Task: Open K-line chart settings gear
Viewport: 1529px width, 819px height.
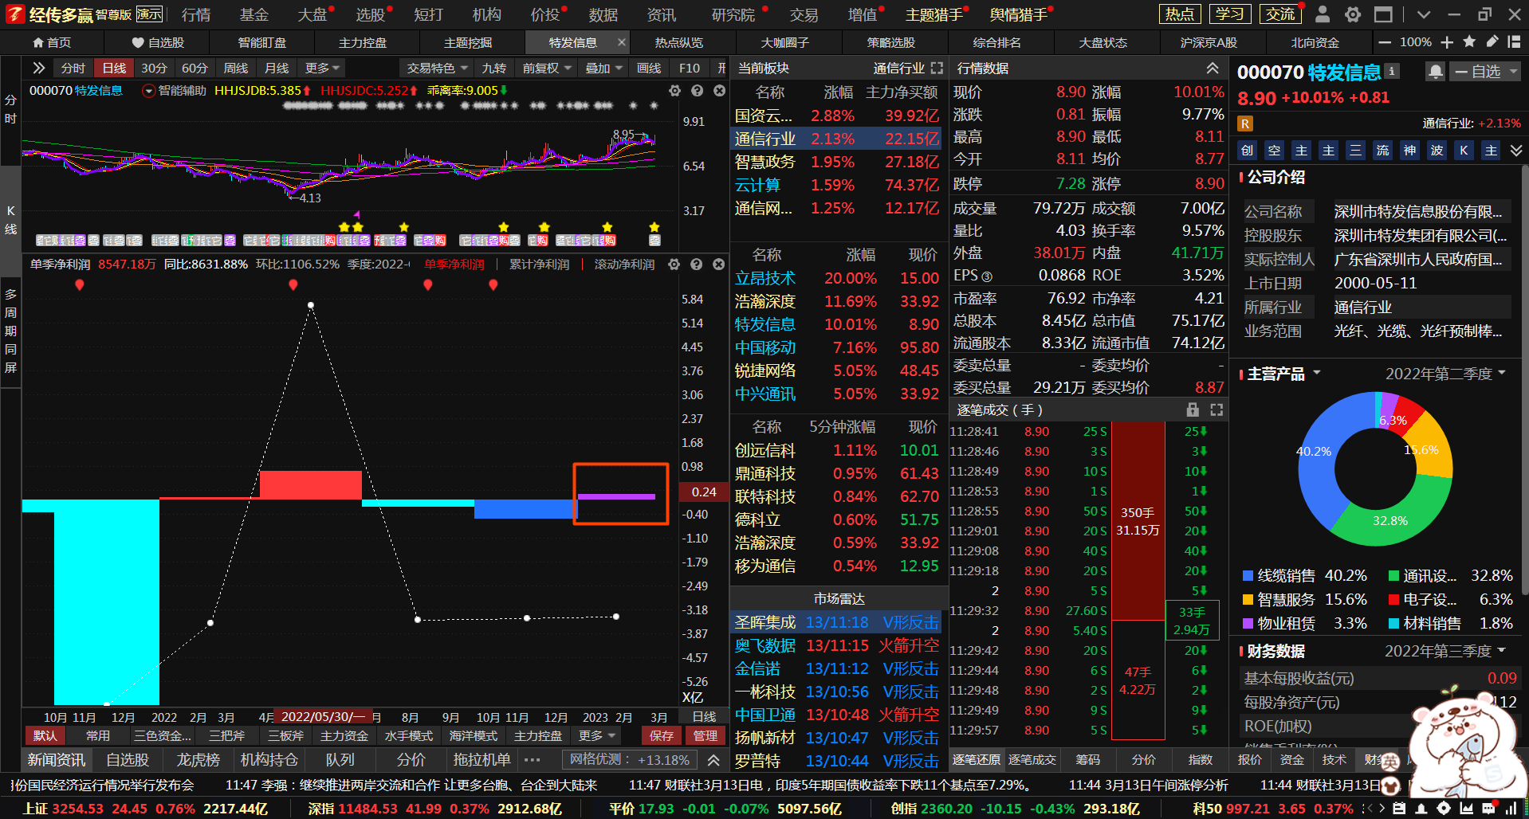Action: coord(674,91)
